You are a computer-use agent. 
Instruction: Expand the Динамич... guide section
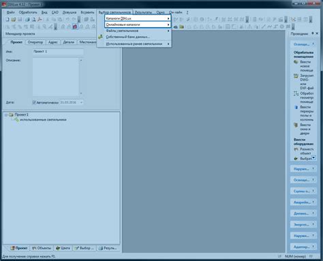pos(313,213)
